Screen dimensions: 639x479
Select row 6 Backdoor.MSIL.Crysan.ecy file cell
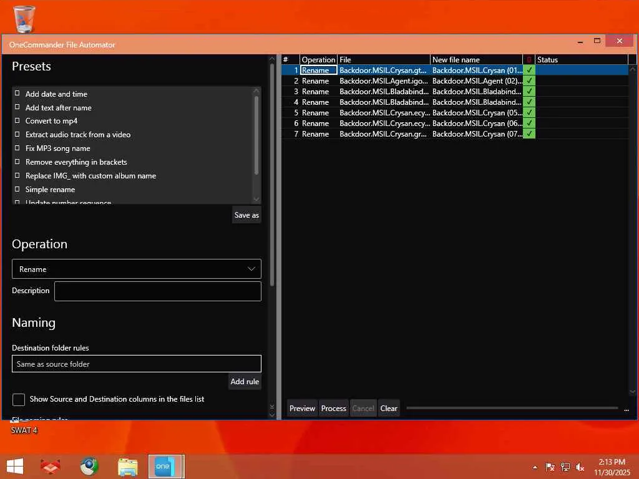(384, 123)
